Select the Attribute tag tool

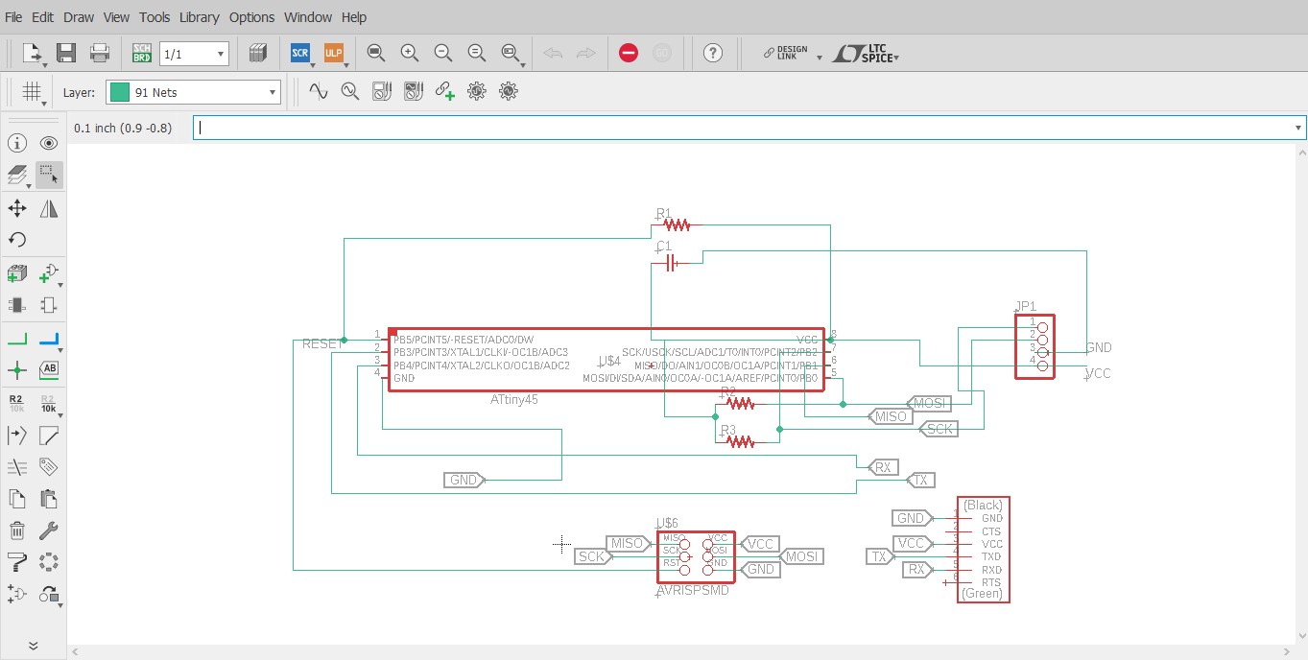point(49,467)
